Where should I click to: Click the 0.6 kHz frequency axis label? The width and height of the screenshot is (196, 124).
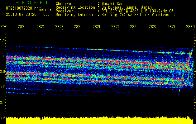point(2,118)
